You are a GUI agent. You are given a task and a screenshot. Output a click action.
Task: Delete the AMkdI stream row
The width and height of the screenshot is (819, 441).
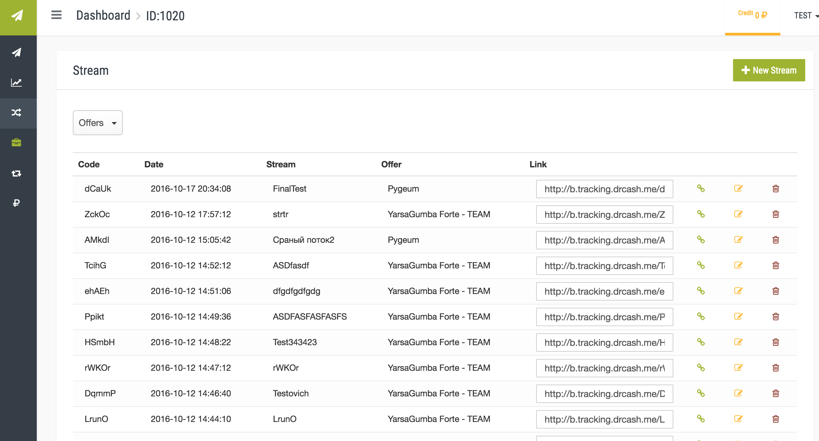tap(776, 240)
